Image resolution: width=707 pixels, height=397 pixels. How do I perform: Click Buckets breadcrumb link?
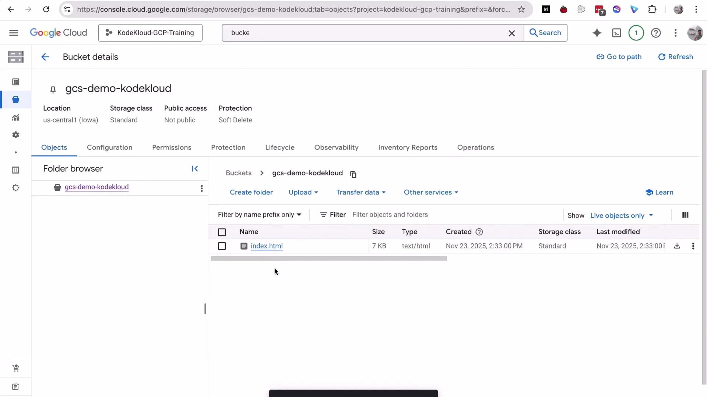click(x=239, y=173)
